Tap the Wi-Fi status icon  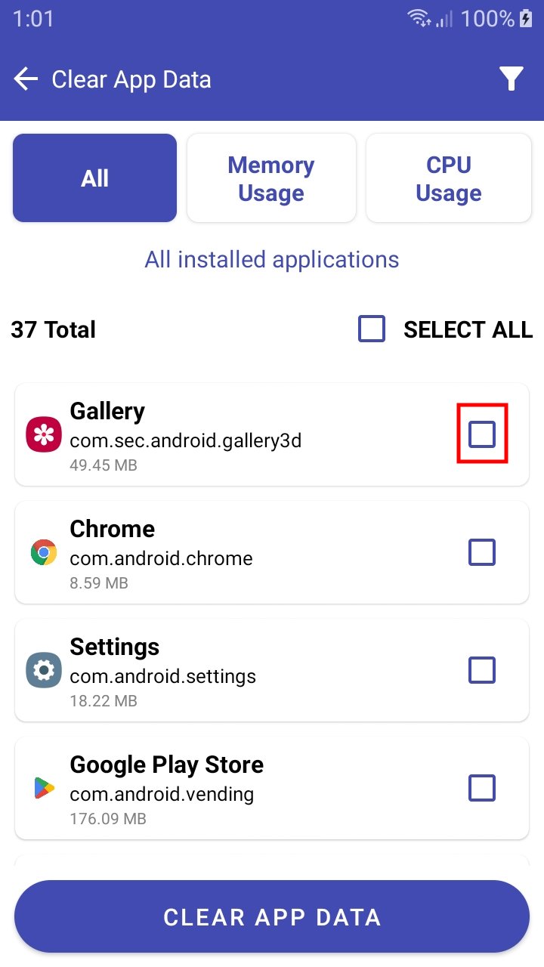(418, 18)
